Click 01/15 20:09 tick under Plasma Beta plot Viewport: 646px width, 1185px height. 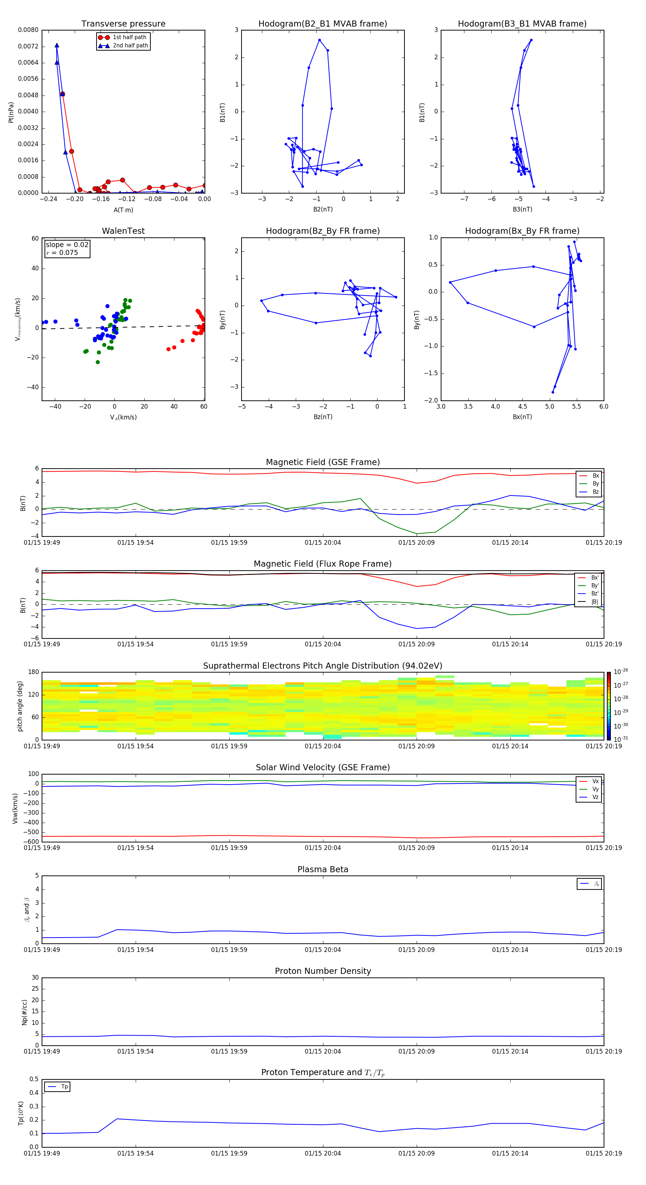[x=416, y=949]
